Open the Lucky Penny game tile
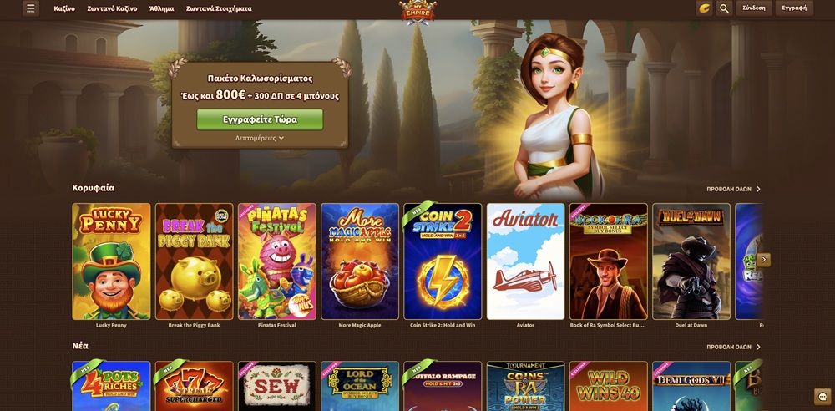835x411 pixels. point(111,261)
